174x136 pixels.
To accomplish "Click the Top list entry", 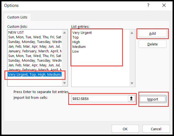I will click(x=75, y=37).
